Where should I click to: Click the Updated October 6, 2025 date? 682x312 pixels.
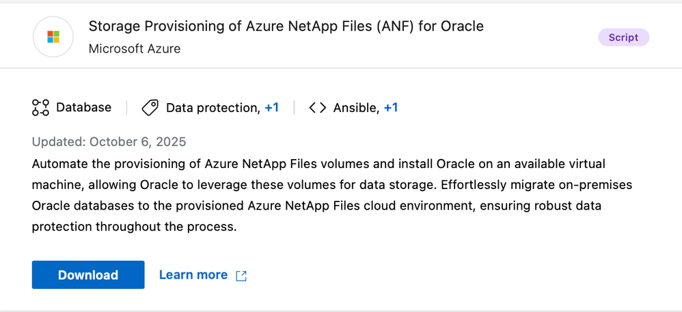109,142
